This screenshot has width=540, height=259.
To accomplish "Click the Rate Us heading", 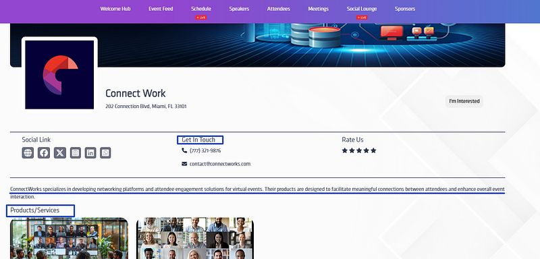I will point(352,140).
